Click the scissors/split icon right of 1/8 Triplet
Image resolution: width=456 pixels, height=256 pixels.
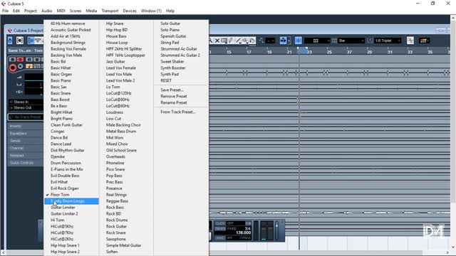click(x=410, y=41)
